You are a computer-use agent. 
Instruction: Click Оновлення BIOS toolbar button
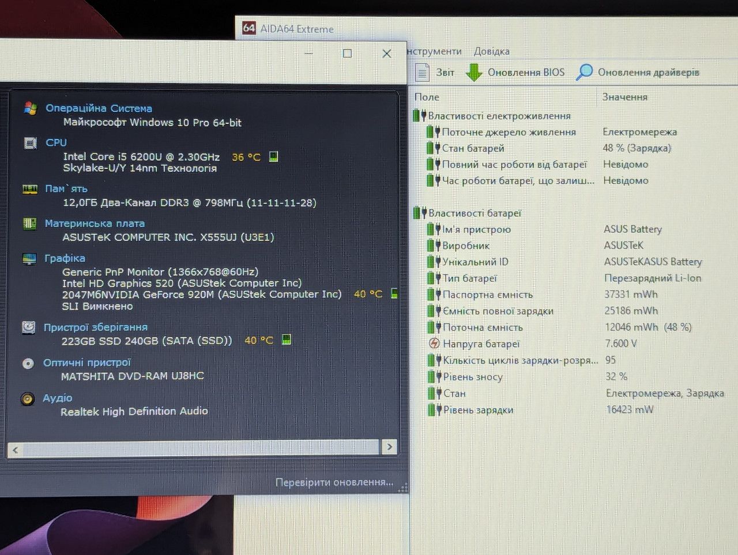(515, 72)
